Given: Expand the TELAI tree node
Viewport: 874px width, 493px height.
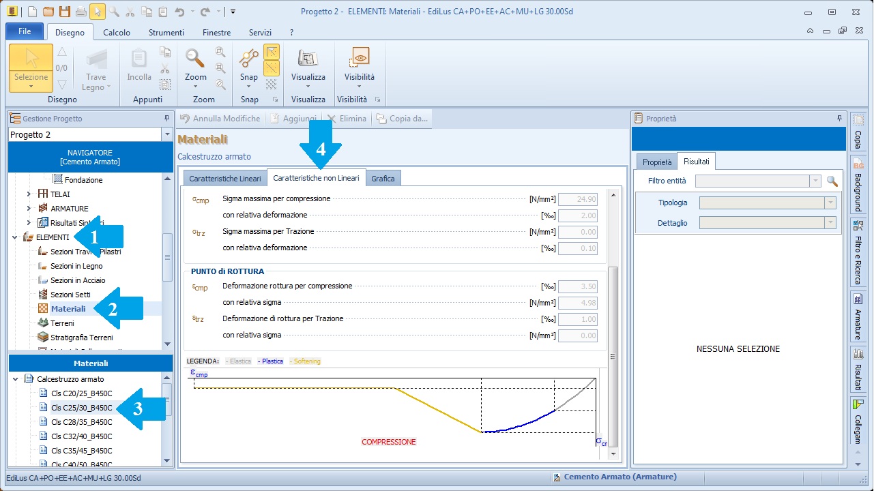Looking at the screenshot, I should [x=29, y=194].
